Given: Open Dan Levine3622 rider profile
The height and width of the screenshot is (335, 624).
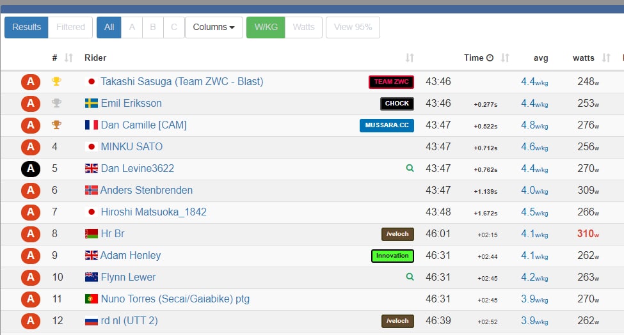Looking at the screenshot, I should click(x=138, y=169).
